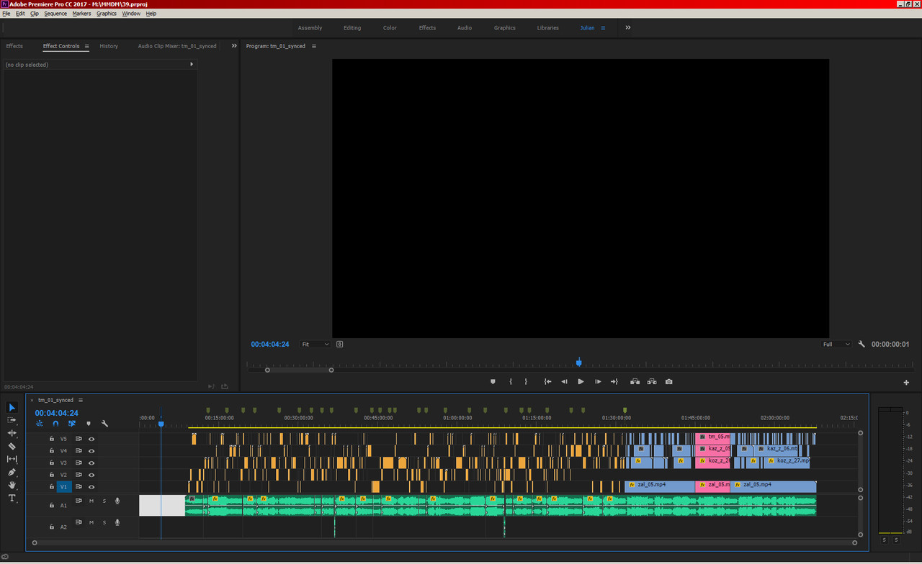Click the Program monitor playhead marker
This screenshot has height=564, width=922.
[578, 363]
